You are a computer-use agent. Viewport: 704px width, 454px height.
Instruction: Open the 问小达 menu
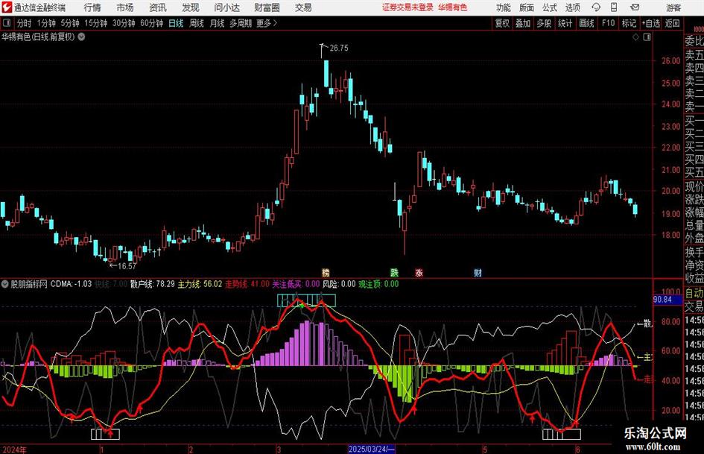pos(226,7)
